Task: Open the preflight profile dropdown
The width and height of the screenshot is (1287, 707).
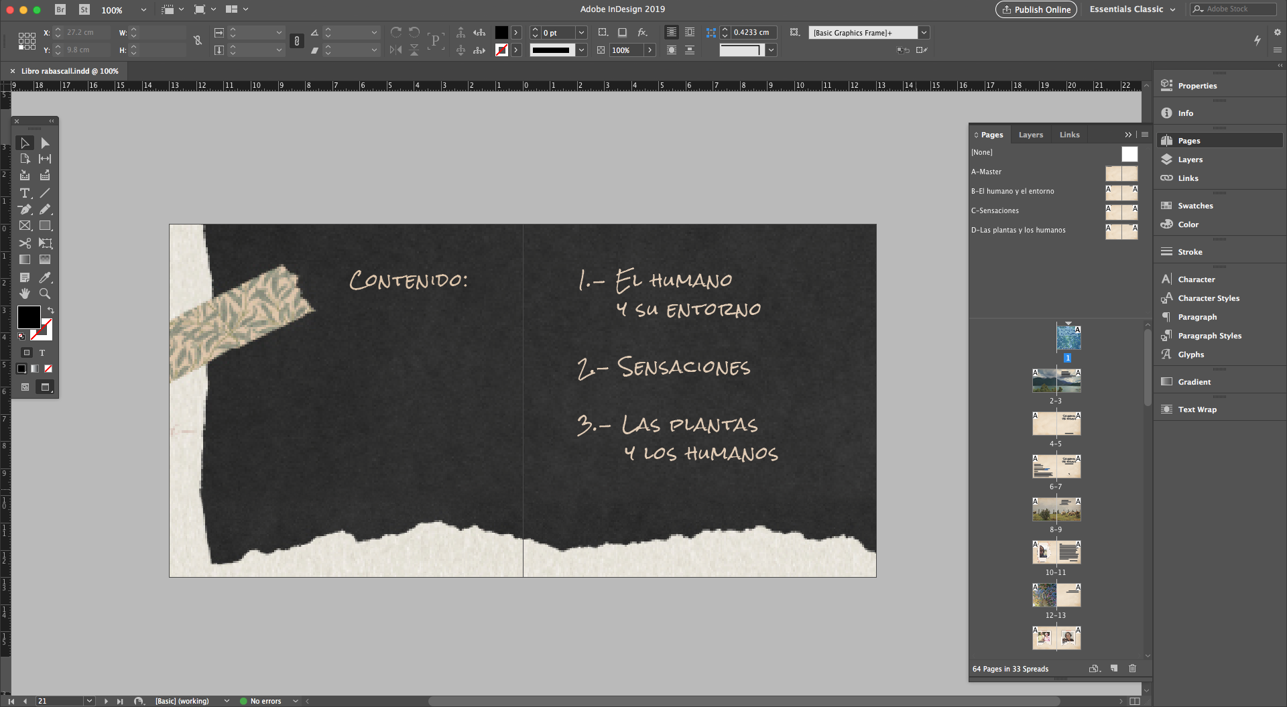Action: pos(227,701)
